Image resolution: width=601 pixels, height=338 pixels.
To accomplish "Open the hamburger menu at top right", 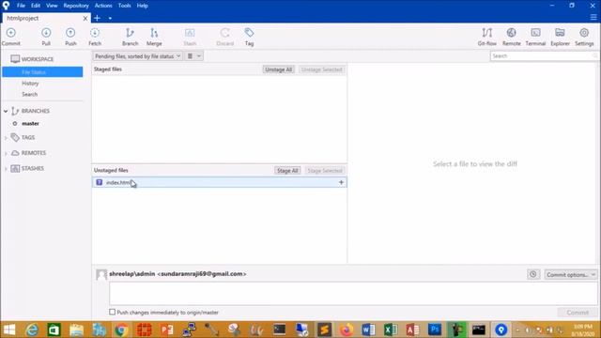I will (593, 18).
